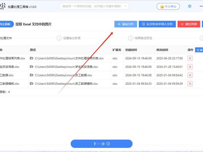Expand the function search dropdown arrow
The height and width of the screenshot is (152, 203).
coord(125,6)
